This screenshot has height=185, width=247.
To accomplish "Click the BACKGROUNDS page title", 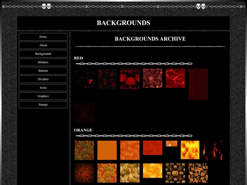I will tap(123, 23).
